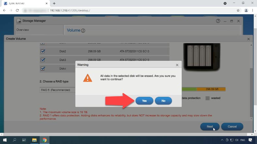Click the NAS device thumbnail image

pyautogui.click(x=202, y=57)
